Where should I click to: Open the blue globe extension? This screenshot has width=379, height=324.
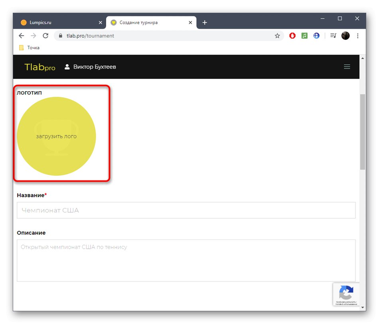tap(316, 36)
